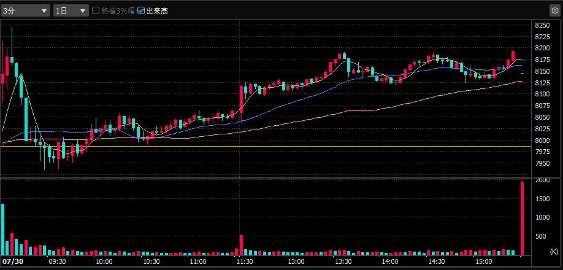Click the 500 volume axis label

point(541,236)
